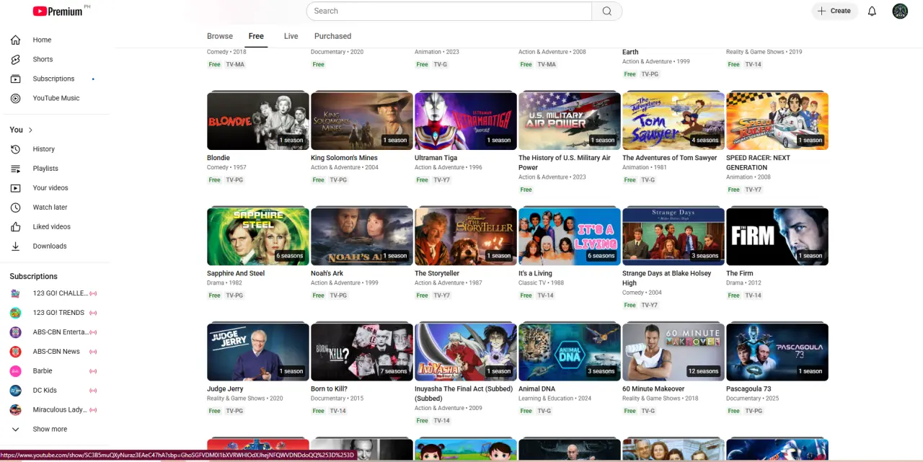
Task: Open The Adventures of Tom Sawyer thumbnail
Action: pos(674,121)
